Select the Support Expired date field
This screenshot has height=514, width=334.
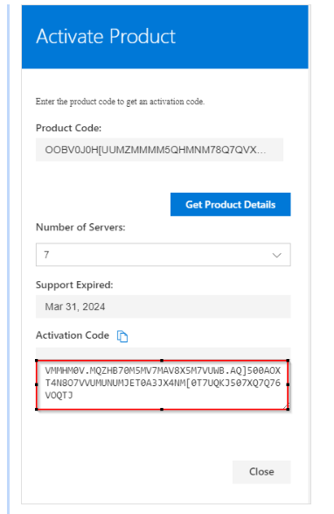[x=164, y=306]
